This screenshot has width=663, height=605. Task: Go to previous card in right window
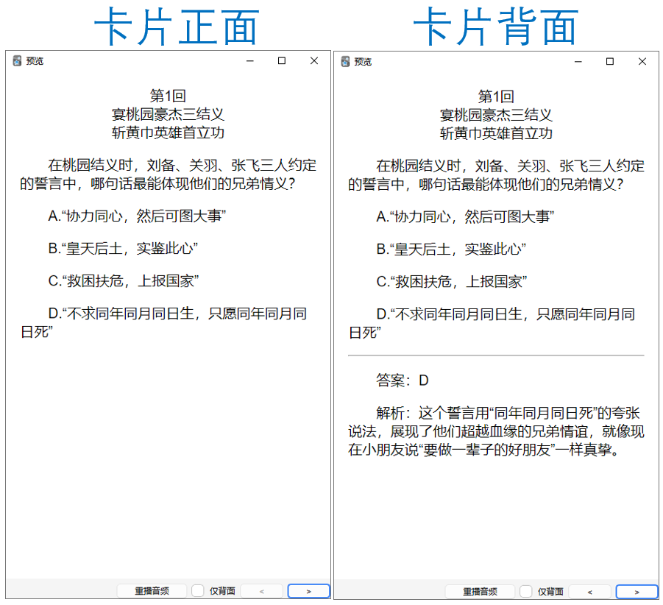(x=590, y=592)
